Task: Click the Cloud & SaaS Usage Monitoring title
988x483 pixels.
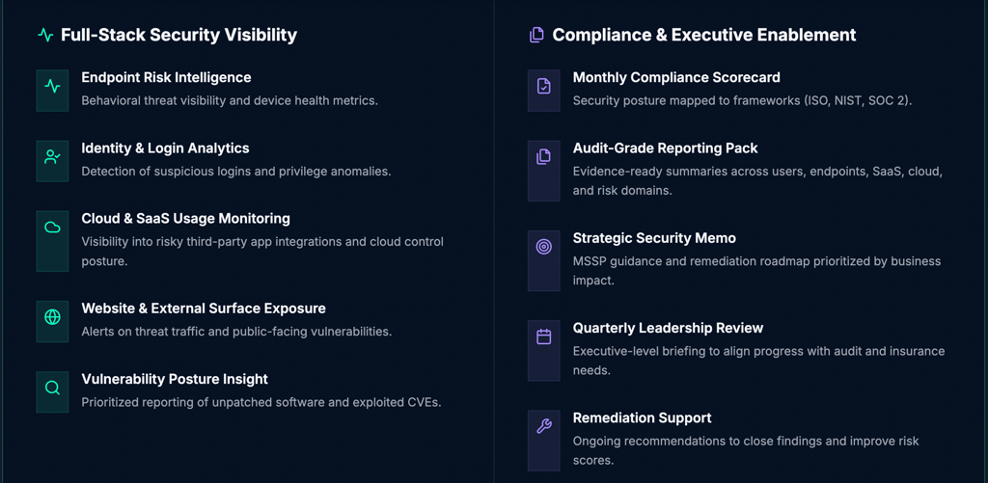Action: [185, 219]
